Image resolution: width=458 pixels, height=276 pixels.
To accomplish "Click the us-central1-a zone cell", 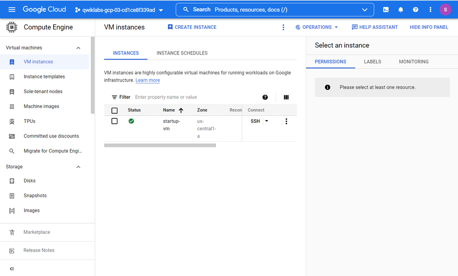I will click(x=206, y=128).
